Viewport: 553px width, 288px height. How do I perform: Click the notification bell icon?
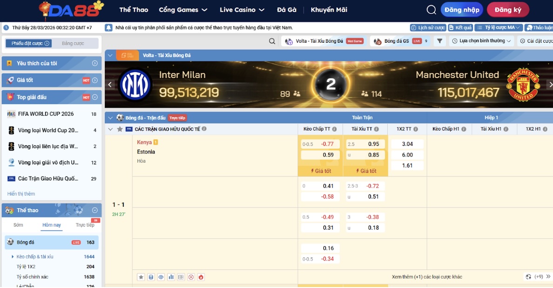[x=108, y=27]
